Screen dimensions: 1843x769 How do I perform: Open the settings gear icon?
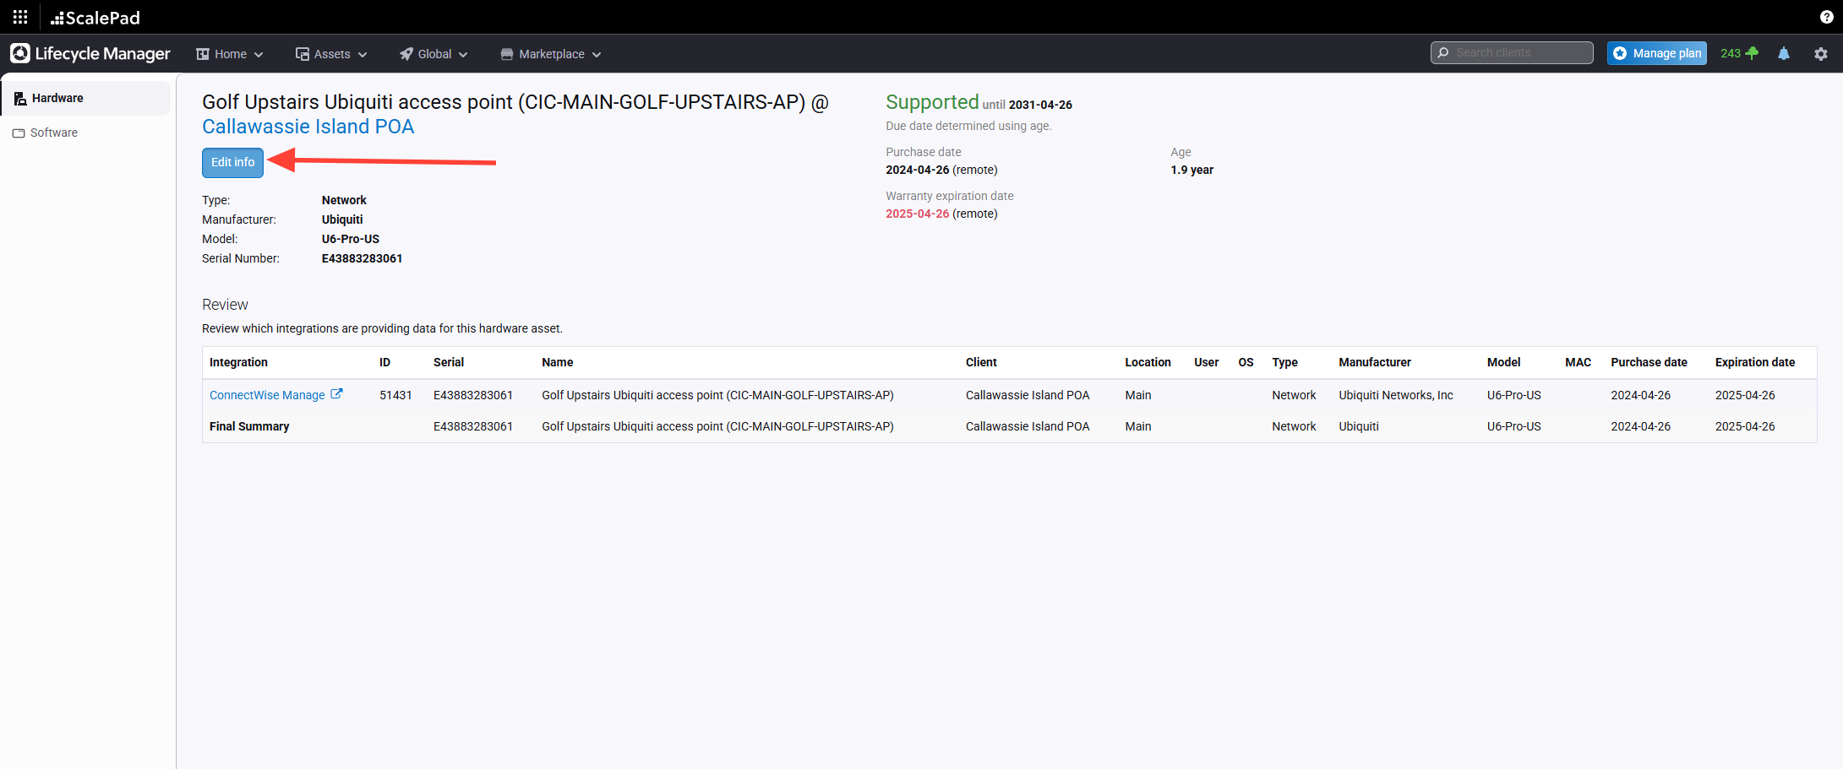[x=1820, y=53]
